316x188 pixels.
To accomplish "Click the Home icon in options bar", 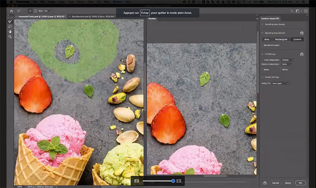I will [x=11, y=11].
